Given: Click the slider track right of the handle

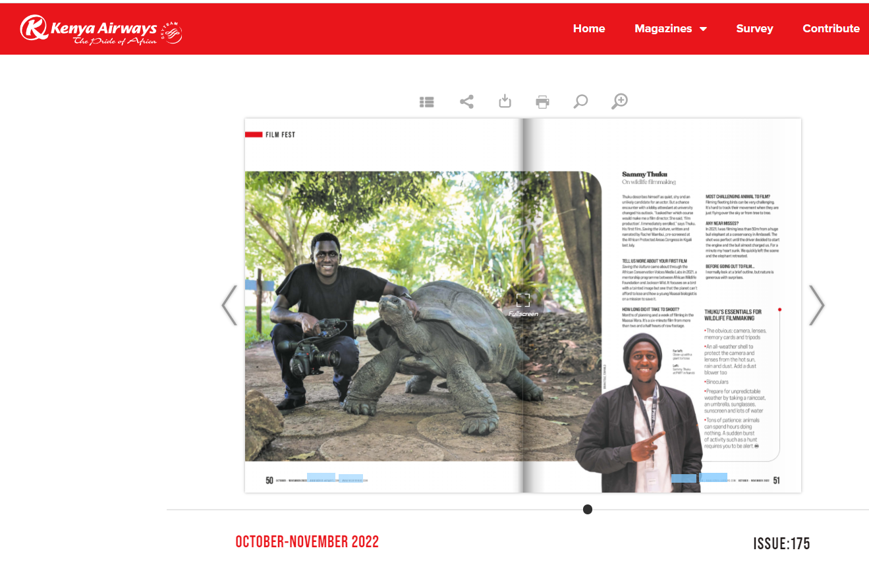Looking at the screenshot, I should 725,509.
